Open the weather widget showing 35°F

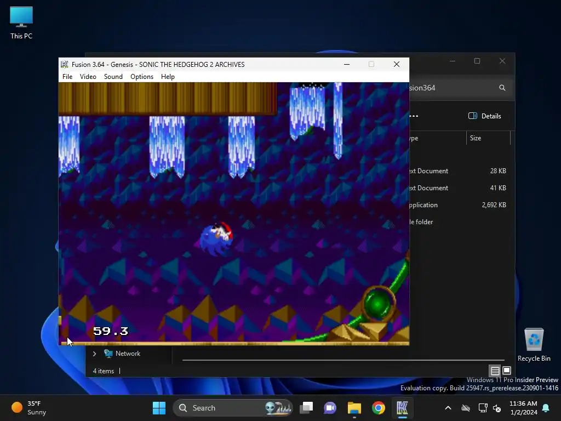point(28,408)
